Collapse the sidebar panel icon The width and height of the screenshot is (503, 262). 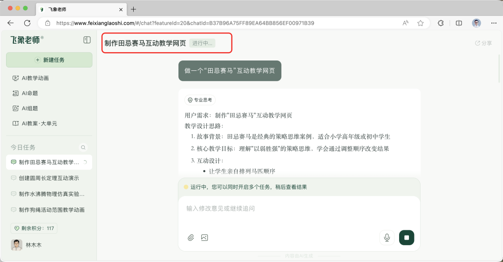87,40
